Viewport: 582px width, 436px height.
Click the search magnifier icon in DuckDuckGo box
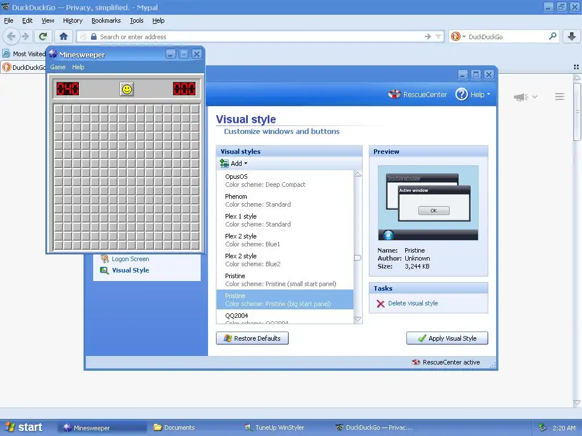tap(552, 36)
